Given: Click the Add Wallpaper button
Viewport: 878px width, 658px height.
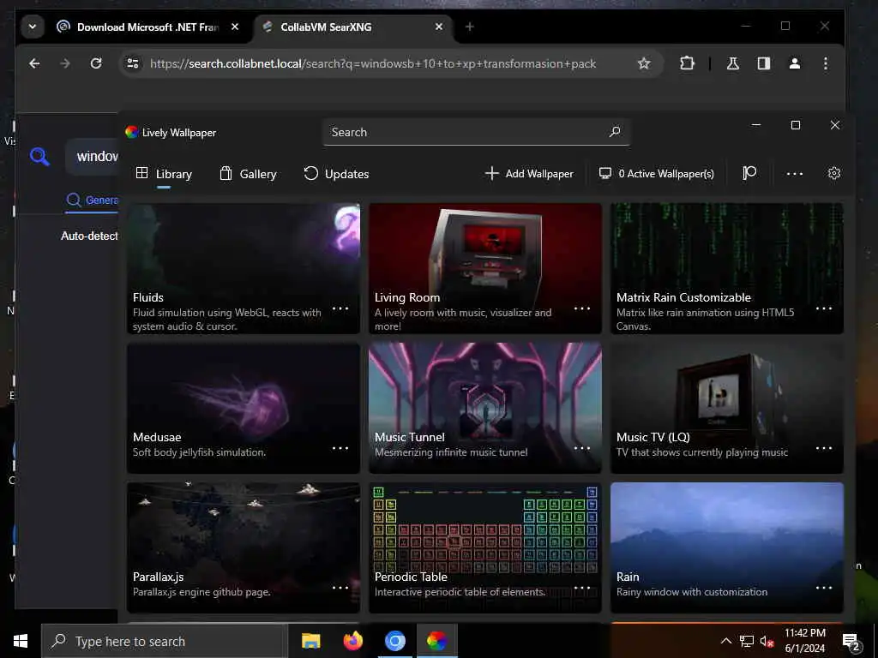Looking at the screenshot, I should pyautogui.click(x=529, y=174).
